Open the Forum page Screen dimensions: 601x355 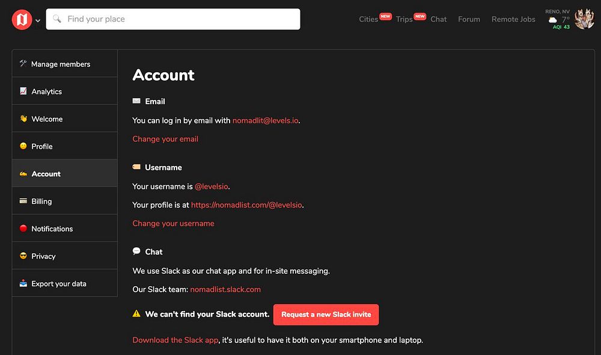tap(469, 19)
